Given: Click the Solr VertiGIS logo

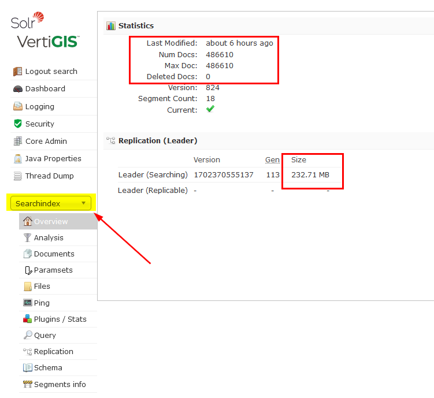Looking at the screenshot, I should [x=44, y=30].
